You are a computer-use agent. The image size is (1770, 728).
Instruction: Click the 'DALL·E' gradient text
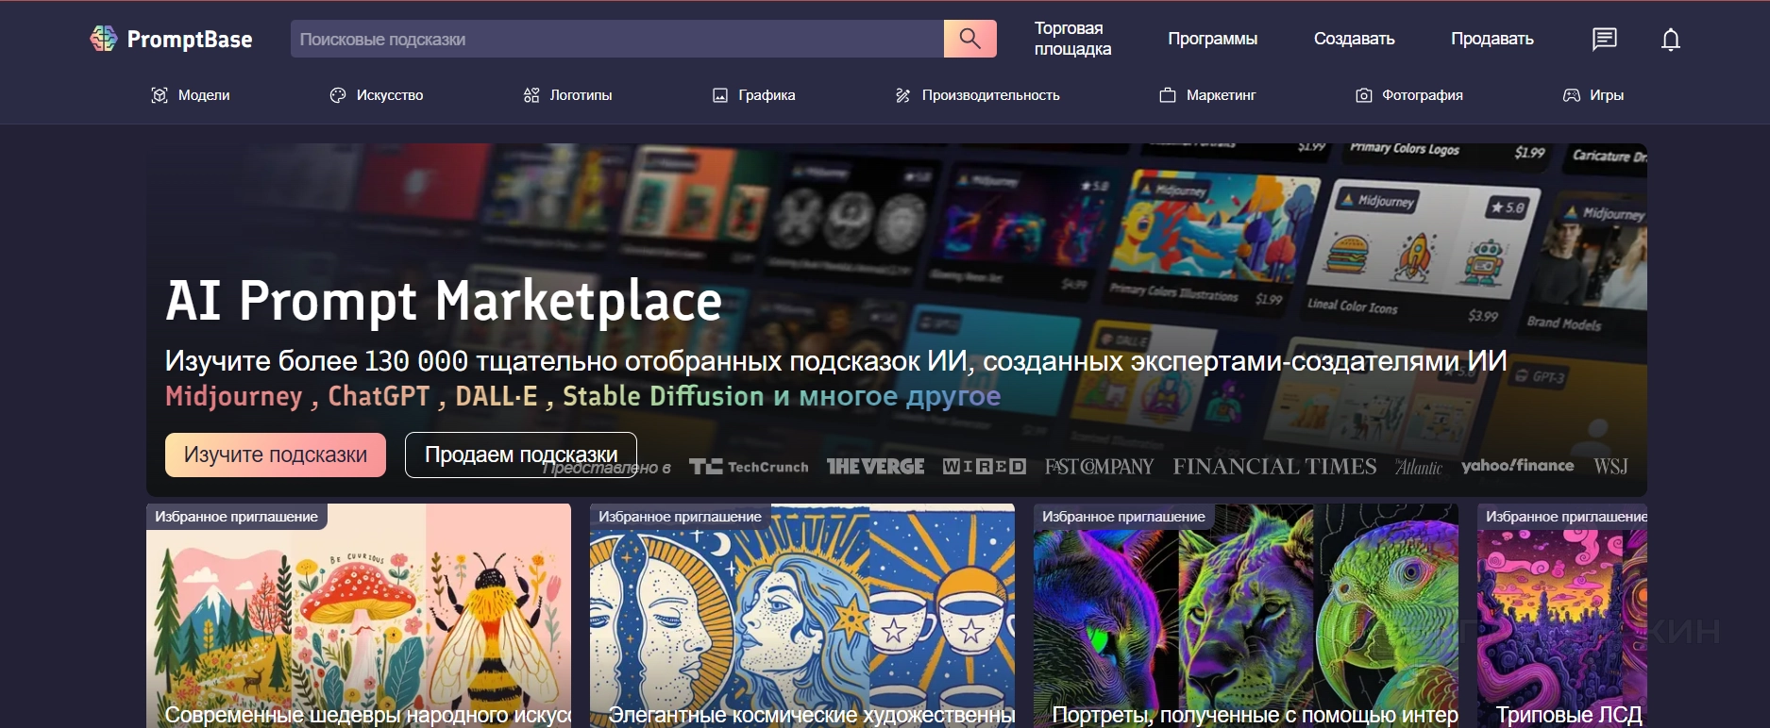[497, 396]
